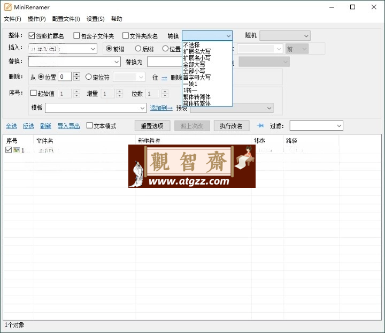This screenshot has height=333, width=385.
Task: Open the 文件(F) menu
Action: (12, 19)
